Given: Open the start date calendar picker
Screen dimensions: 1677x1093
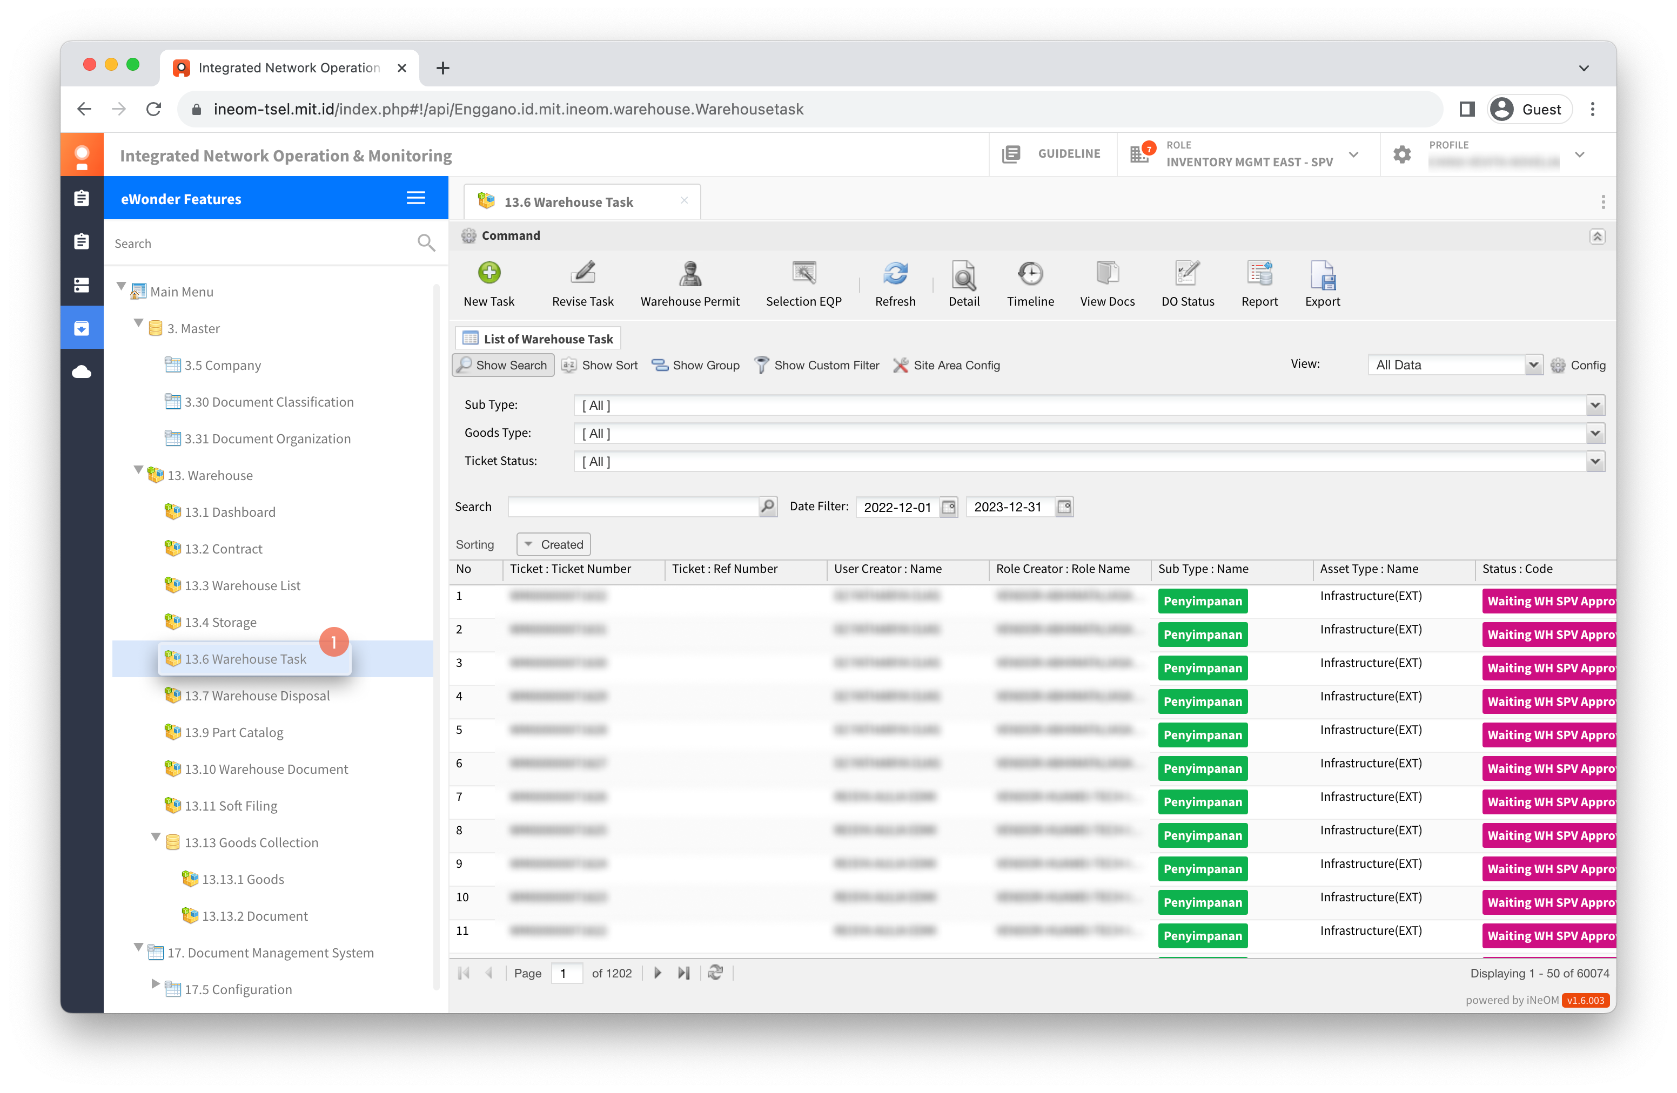Looking at the screenshot, I should [x=948, y=507].
